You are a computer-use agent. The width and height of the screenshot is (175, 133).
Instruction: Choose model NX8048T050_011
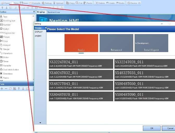145,86
